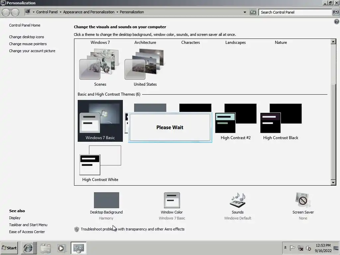Expand the arrow after Control Panel breadcrumb
340x255 pixels.
[x=60, y=12]
